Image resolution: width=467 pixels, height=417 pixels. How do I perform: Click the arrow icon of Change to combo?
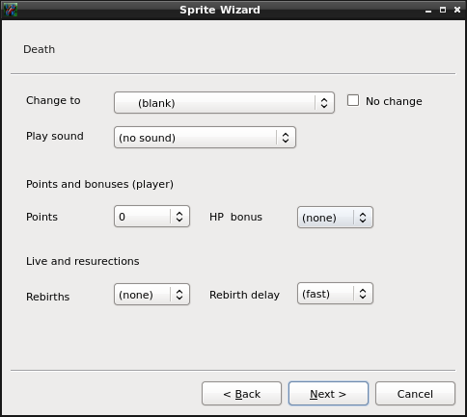click(324, 103)
